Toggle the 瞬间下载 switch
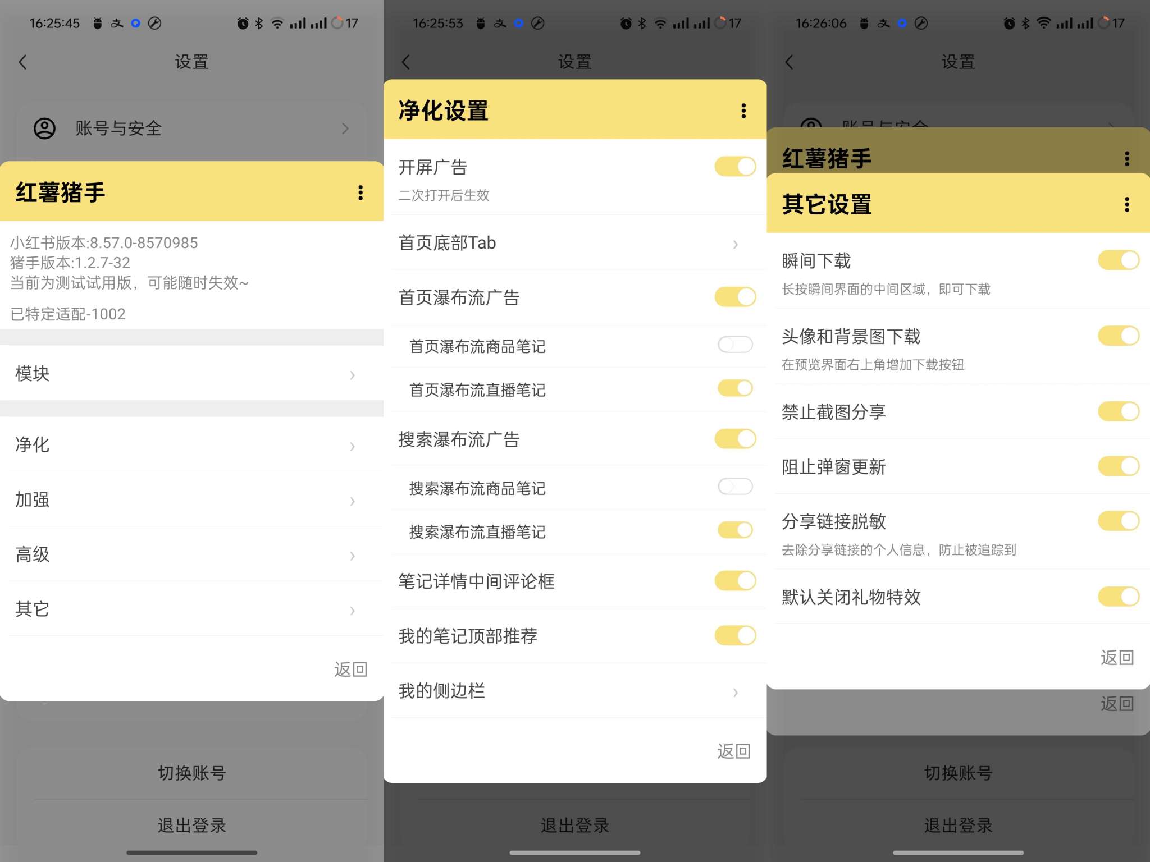 [1119, 260]
